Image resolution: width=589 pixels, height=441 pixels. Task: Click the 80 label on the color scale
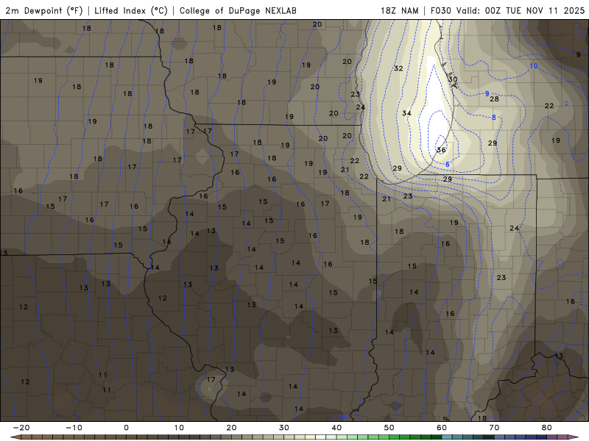[x=546, y=428]
